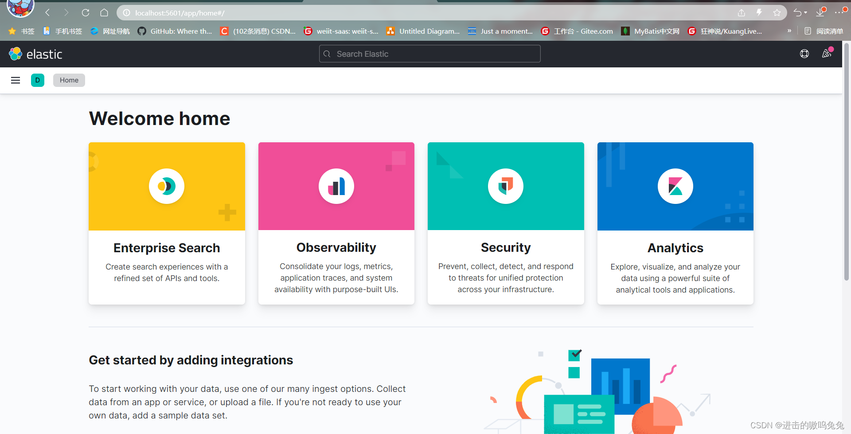Viewport: 851px width, 434px height.
Task: Click the Enterprise Search description text
Action: coord(167,273)
